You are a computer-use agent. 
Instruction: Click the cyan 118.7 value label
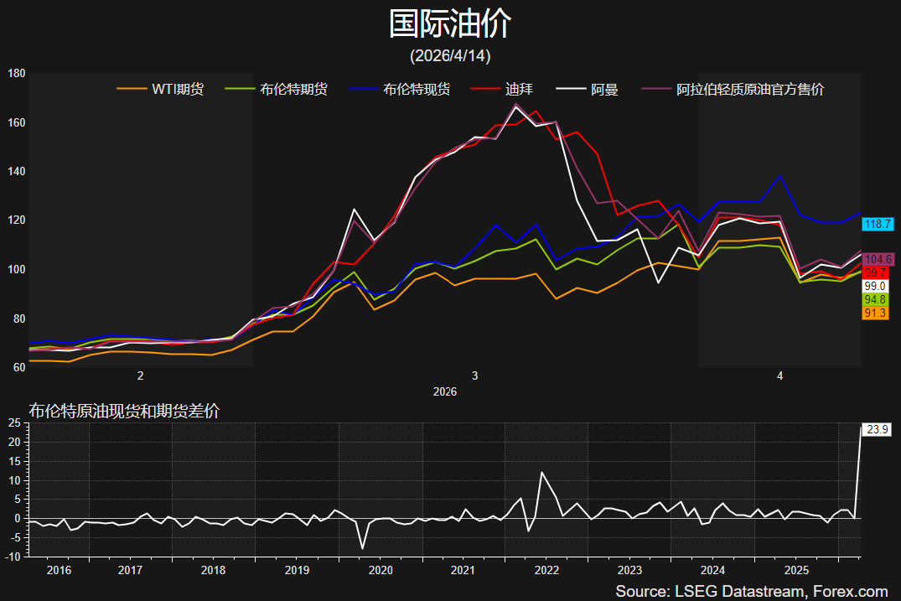pyautogui.click(x=877, y=225)
